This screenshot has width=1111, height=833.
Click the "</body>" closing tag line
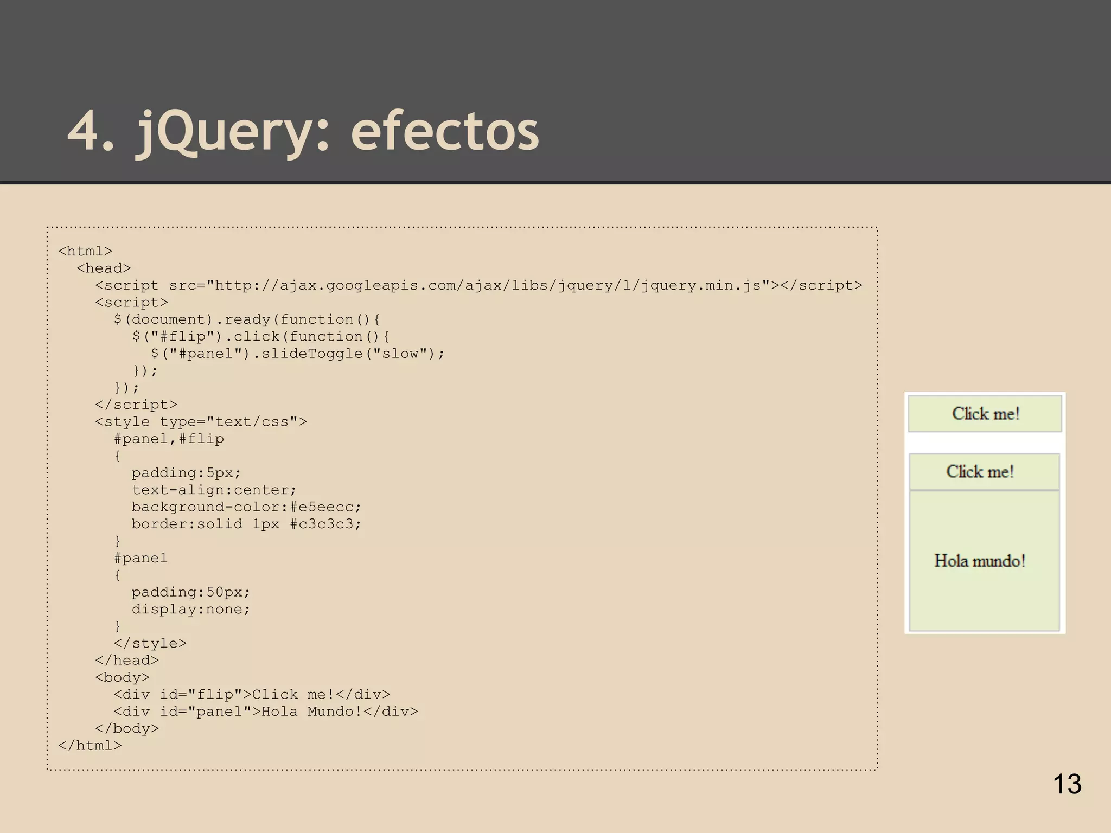click(x=127, y=728)
